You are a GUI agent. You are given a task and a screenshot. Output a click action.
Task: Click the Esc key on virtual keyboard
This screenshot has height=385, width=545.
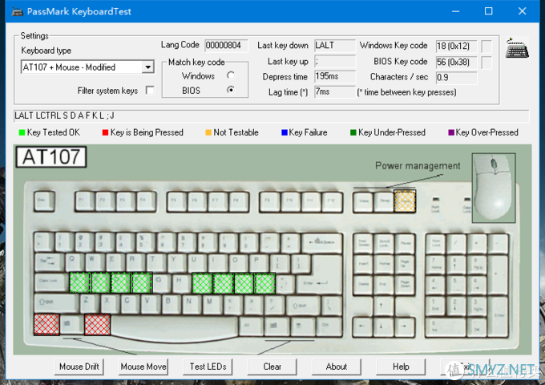coord(45,201)
